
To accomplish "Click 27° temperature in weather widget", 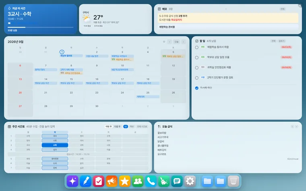I will 98,18.
